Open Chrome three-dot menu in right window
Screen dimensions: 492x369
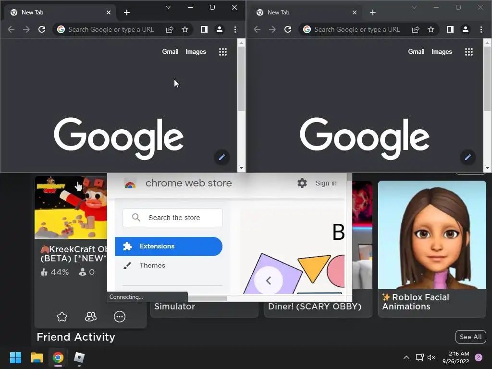[x=481, y=29]
